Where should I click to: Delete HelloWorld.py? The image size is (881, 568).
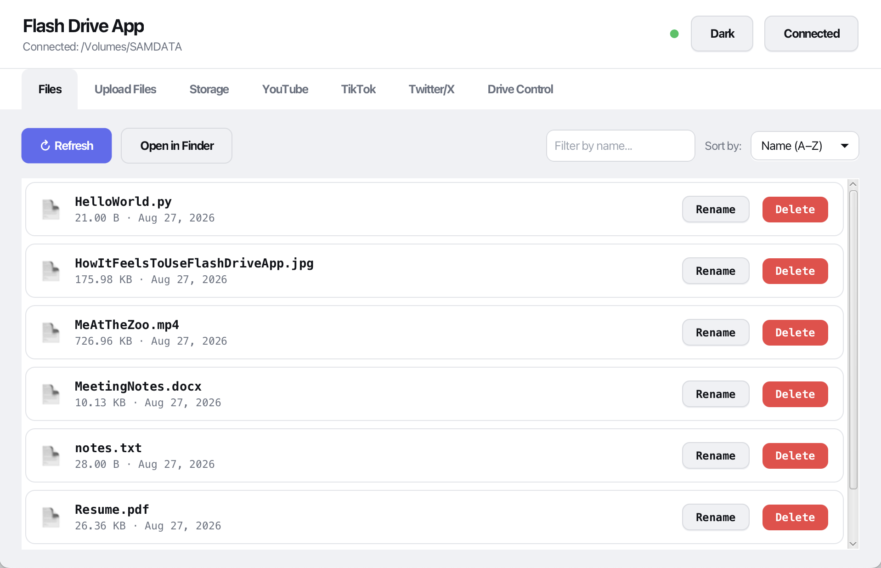pos(795,210)
